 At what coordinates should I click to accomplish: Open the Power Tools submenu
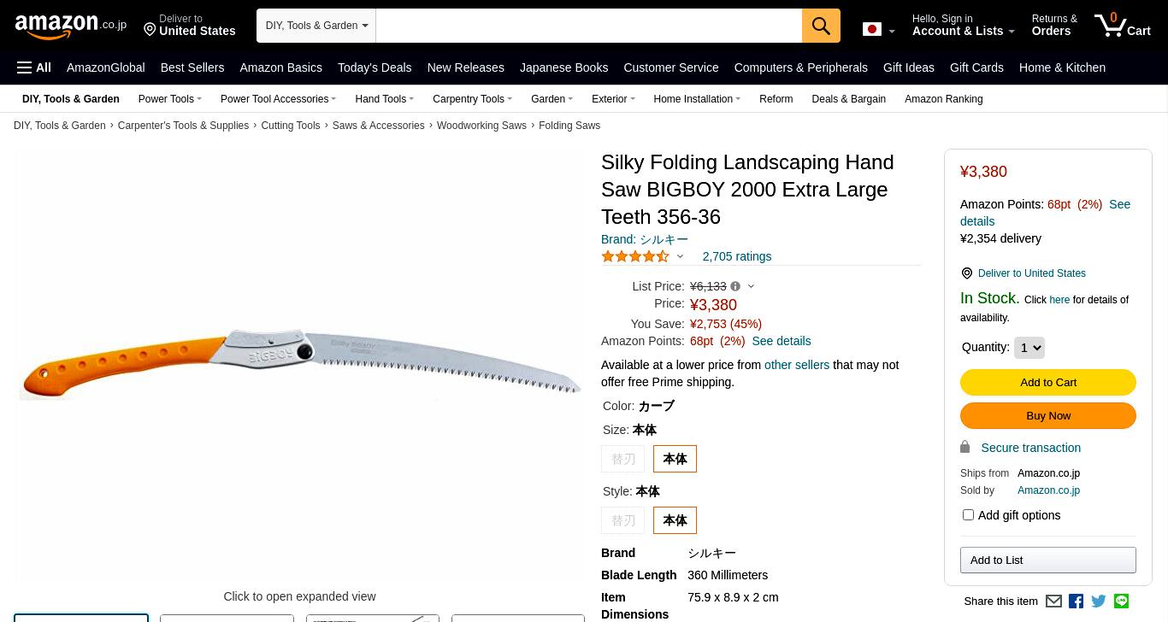[x=169, y=99]
